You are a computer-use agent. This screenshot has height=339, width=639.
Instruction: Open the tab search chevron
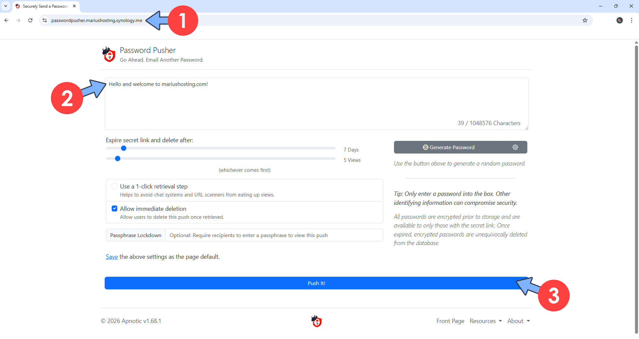(5, 6)
